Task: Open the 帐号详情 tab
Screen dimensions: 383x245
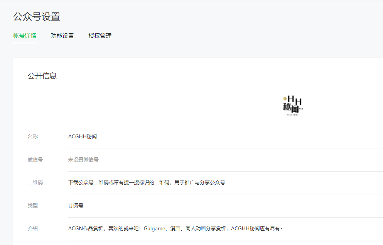Action: [x=25, y=36]
